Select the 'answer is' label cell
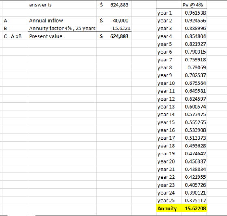 62,5
